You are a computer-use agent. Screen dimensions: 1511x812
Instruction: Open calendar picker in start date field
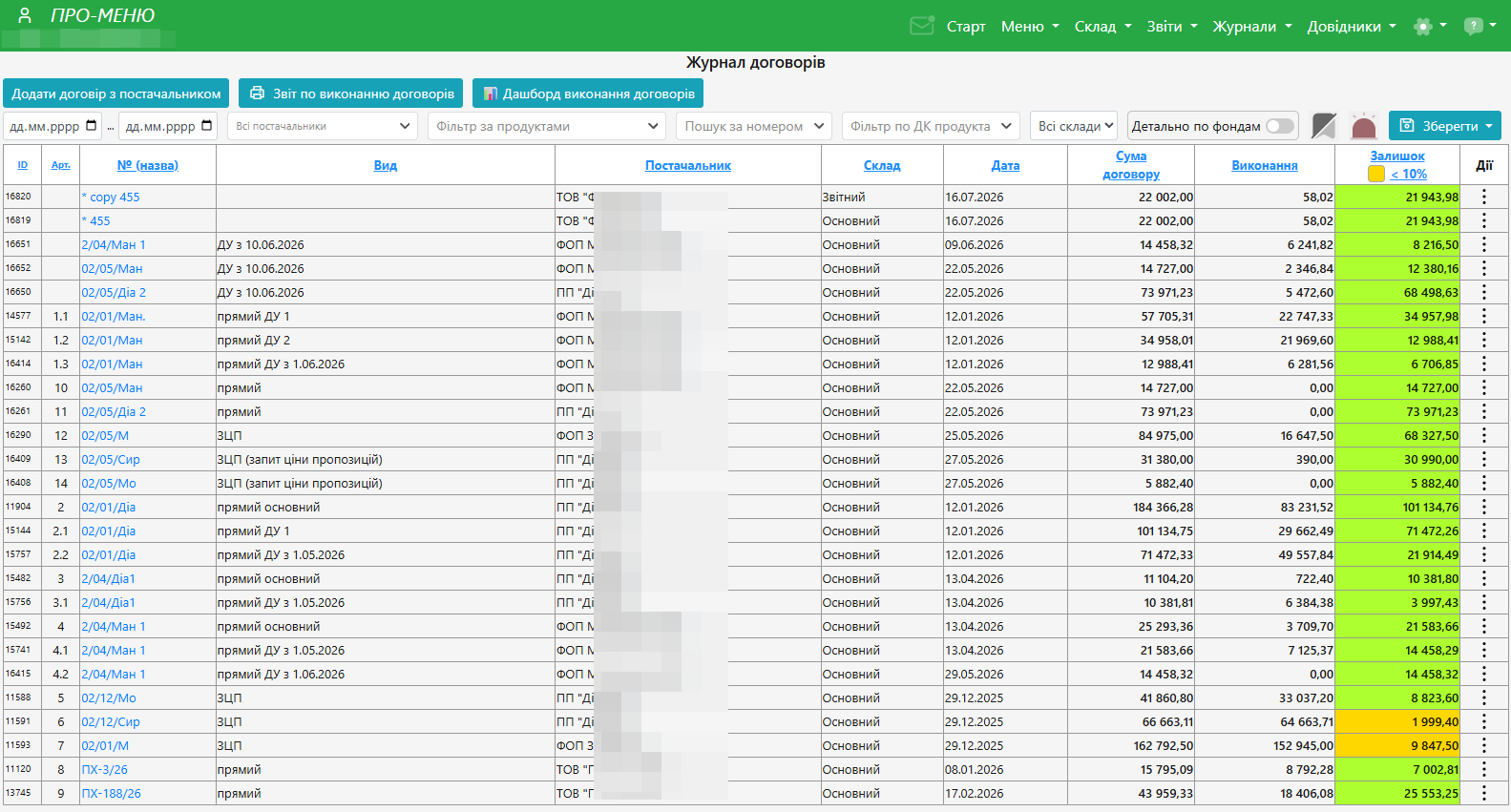[x=92, y=125]
